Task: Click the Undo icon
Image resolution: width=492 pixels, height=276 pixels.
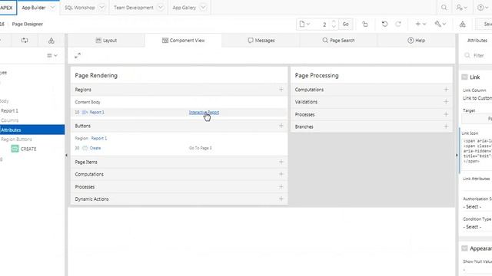Action: click(x=384, y=24)
